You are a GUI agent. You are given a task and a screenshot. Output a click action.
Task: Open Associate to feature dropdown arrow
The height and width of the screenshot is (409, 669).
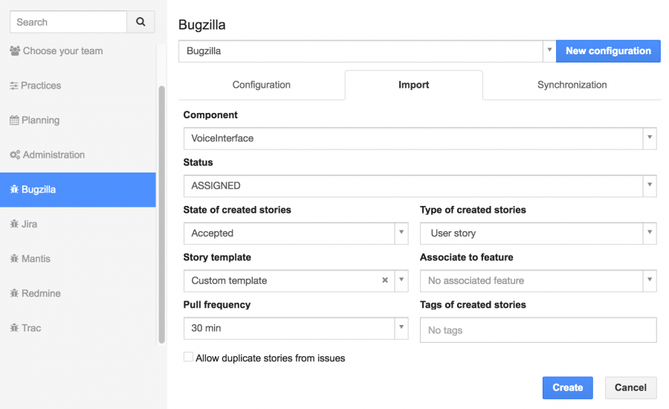650,280
